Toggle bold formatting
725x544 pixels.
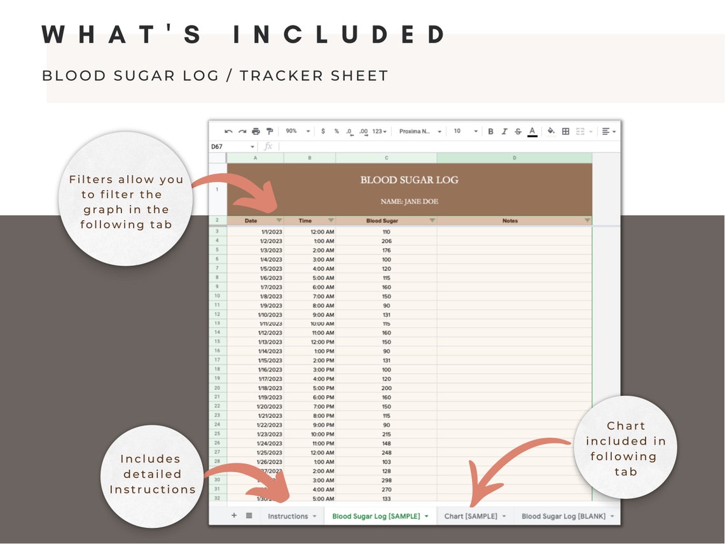[x=490, y=131]
